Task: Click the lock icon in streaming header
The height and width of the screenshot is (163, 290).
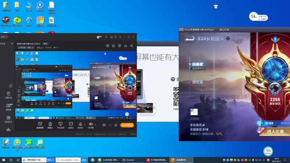Action: coord(113,46)
